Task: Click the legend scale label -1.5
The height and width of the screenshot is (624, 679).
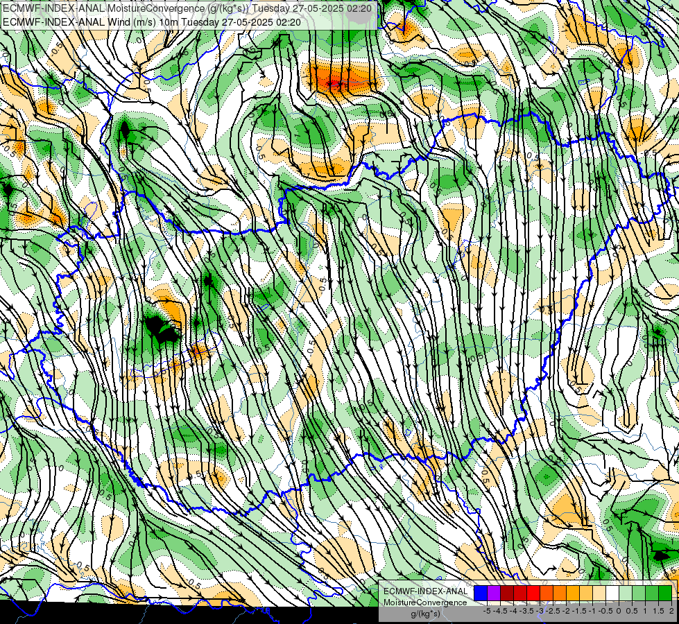Action: (x=579, y=611)
